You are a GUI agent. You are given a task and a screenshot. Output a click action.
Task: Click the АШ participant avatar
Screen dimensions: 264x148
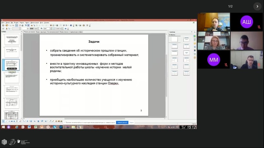pyautogui.click(x=246, y=22)
